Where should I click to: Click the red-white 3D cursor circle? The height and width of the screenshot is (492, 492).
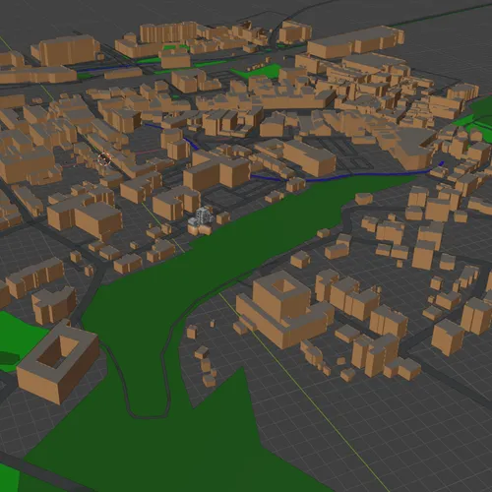pyautogui.click(x=104, y=159)
